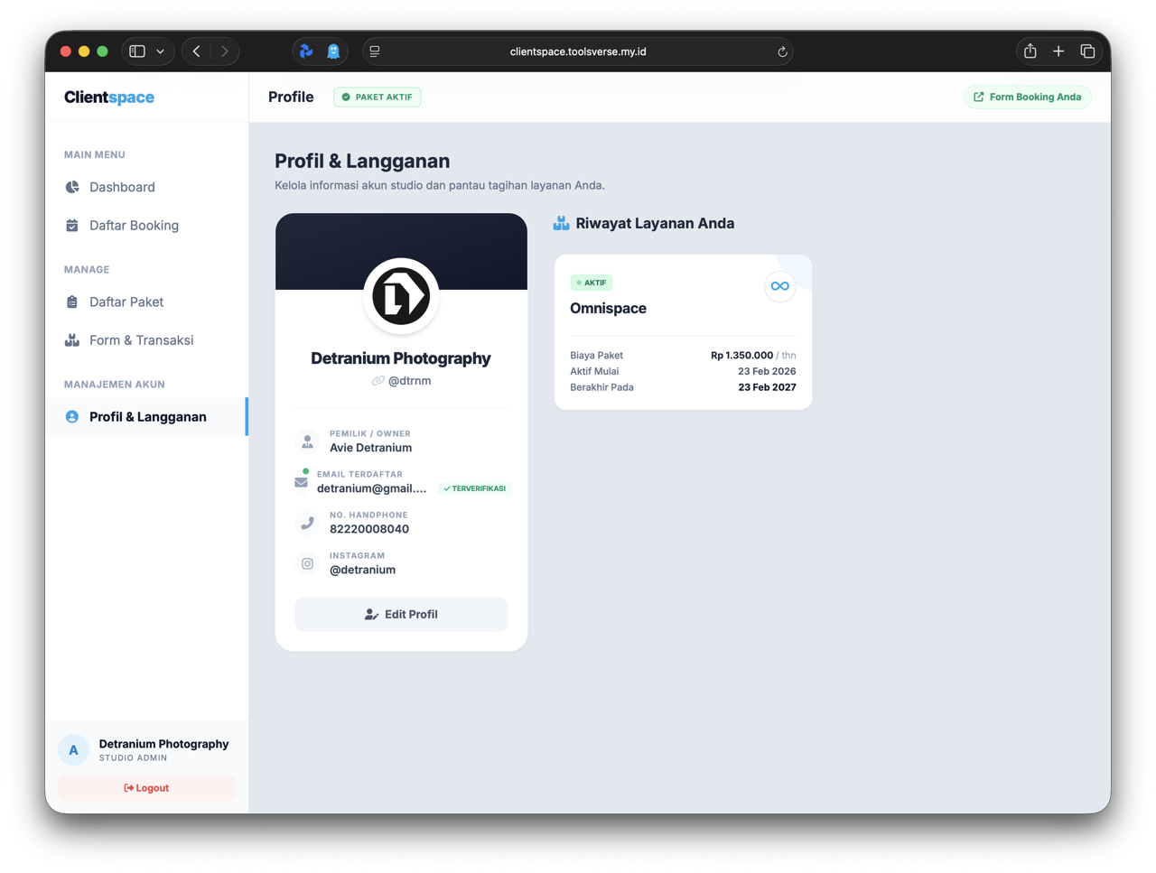Click the link icon next to @dtrnm
This screenshot has width=1156, height=873.
378,380
